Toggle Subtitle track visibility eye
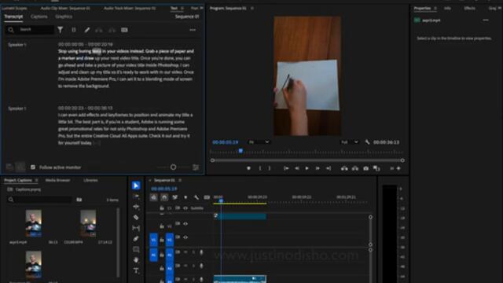This screenshot has height=283, width=503. [x=185, y=208]
